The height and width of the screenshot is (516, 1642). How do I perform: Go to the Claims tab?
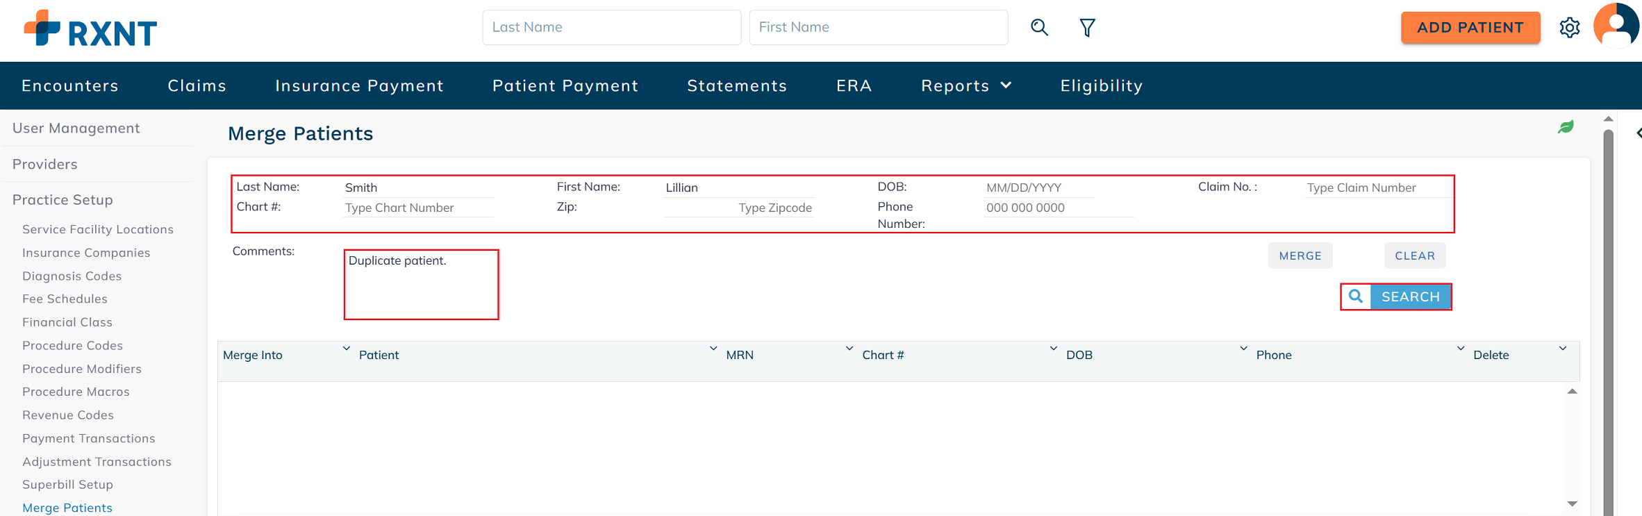tap(197, 85)
